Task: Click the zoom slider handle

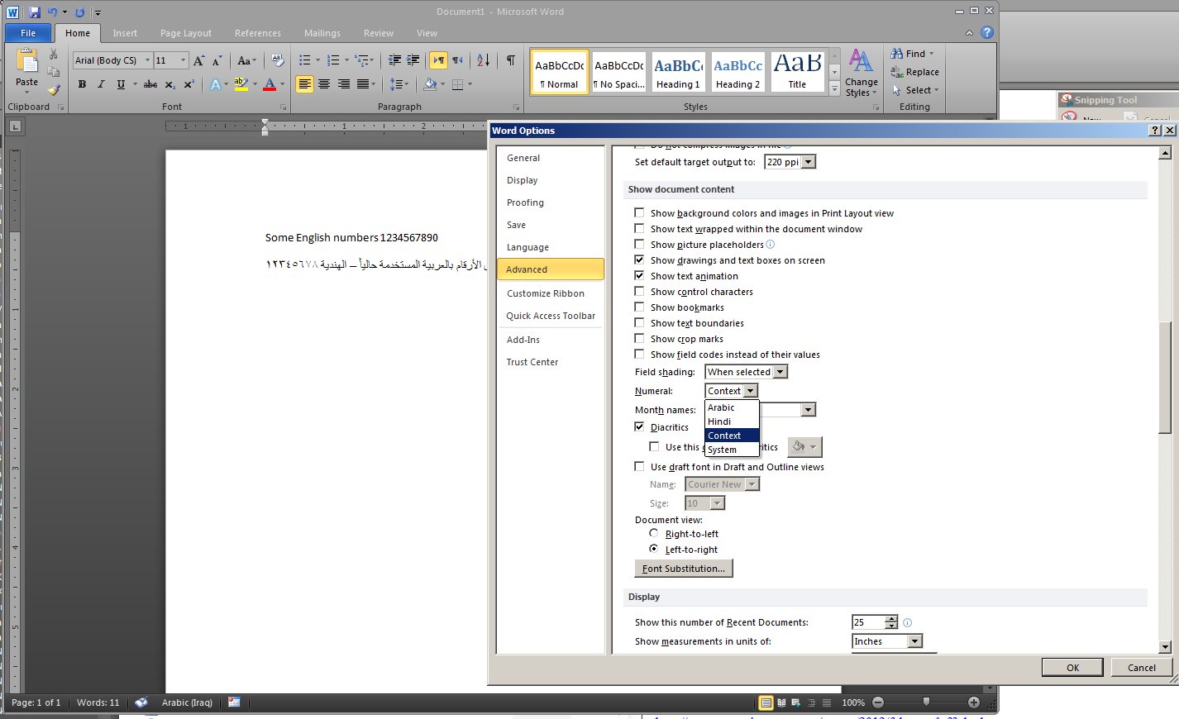Action: pos(926,702)
